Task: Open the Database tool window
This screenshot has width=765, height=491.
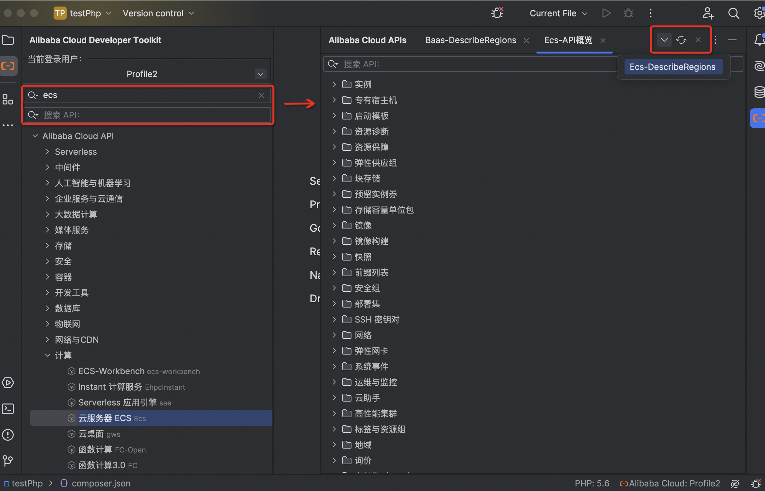Action: [759, 92]
